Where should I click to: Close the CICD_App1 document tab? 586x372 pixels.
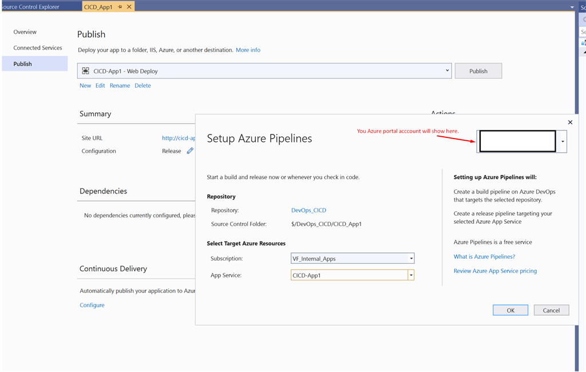(129, 7)
